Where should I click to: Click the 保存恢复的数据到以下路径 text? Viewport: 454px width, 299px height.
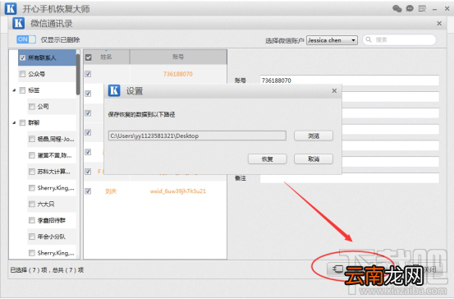tap(141, 114)
